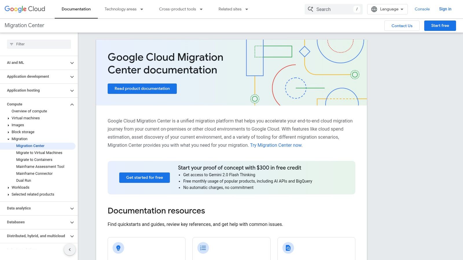Click the Google Cloud logo
The width and height of the screenshot is (463, 260).
24,9
